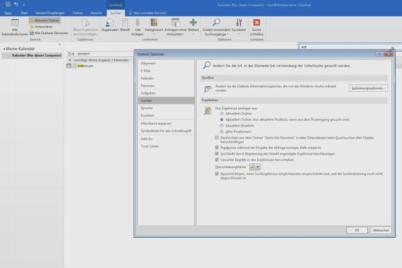Select Aktueller Ordner search scope

pyautogui.click(x=45, y=20)
